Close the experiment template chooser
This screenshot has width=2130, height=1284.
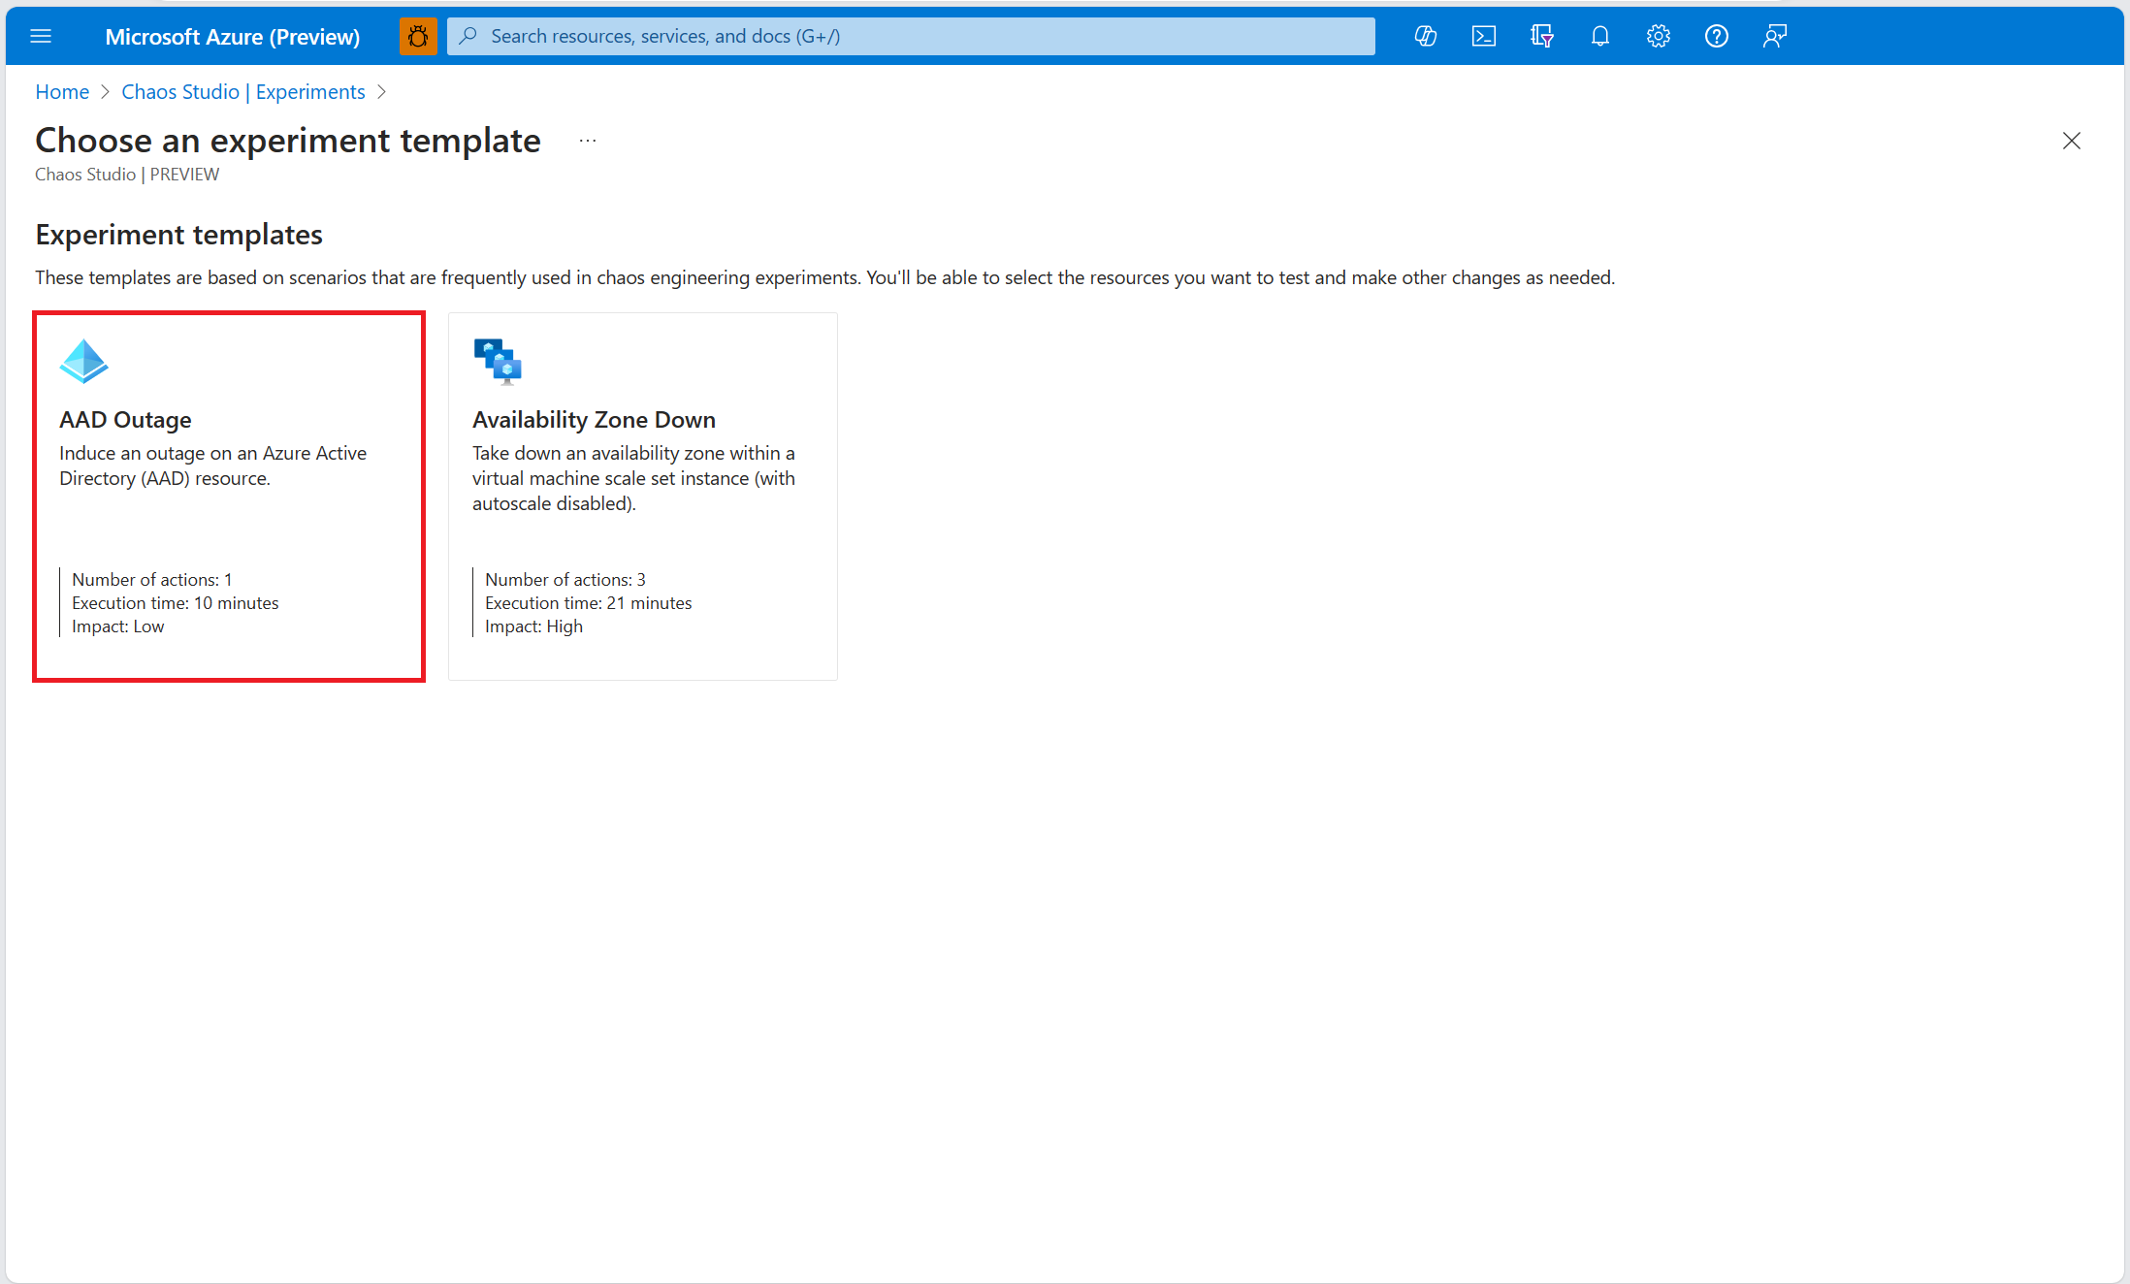(2072, 141)
